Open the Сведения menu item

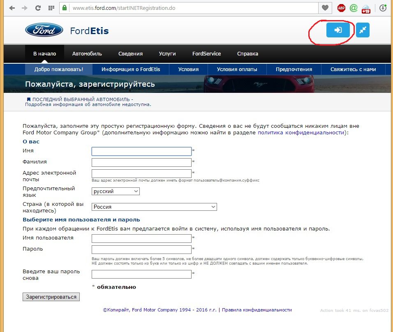click(130, 53)
